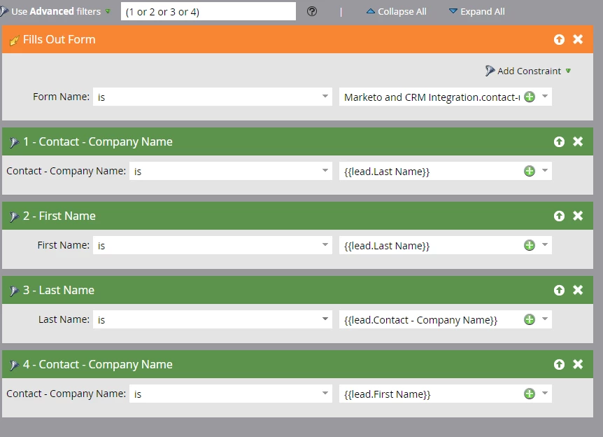Add value to First Name filter
Image resolution: width=603 pixels, height=437 pixels.
click(x=530, y=245)
